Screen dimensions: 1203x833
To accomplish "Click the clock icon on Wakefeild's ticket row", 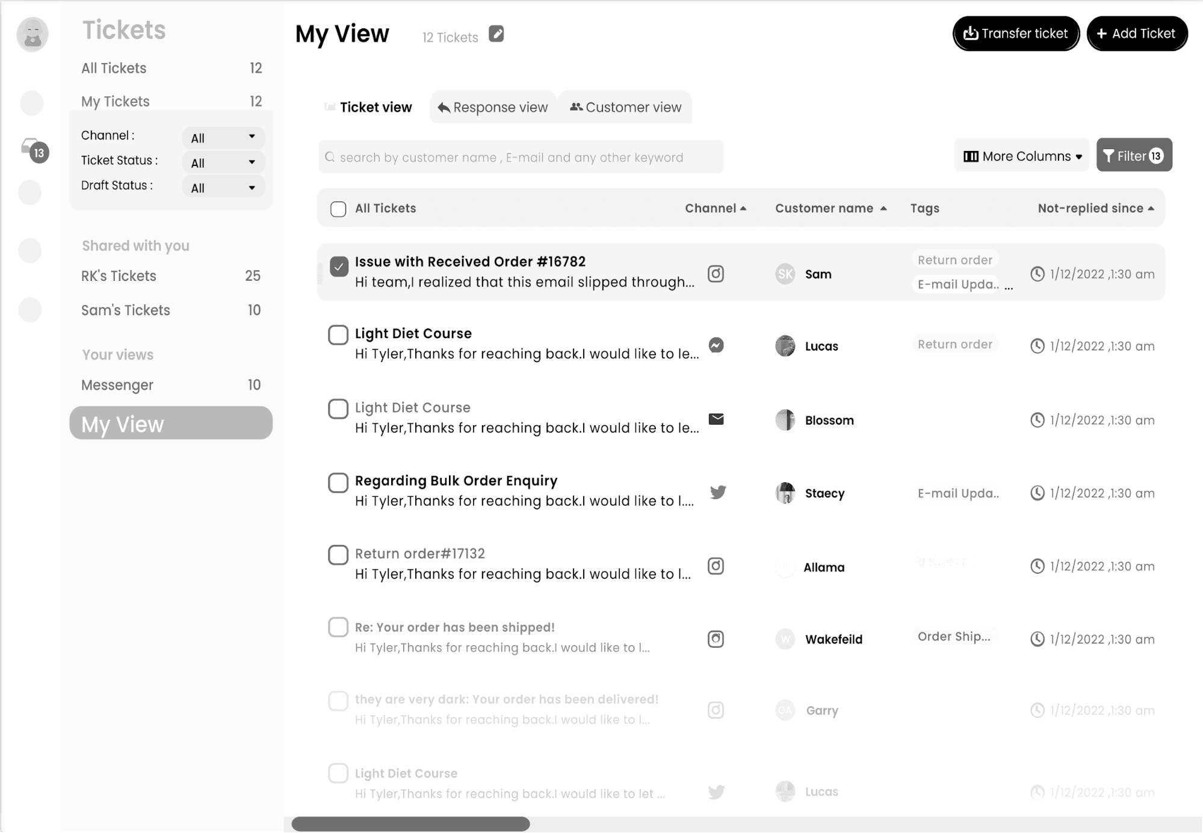I will pos(1037,639).
